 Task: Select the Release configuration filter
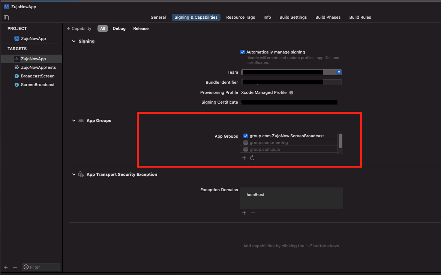(141, 28)
